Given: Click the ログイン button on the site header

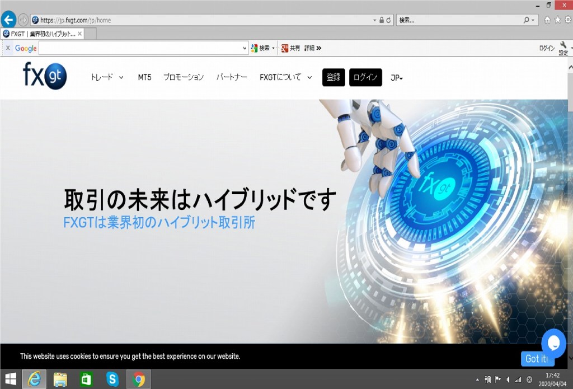Looking at the screenshot, I should [x=365, y=77].
